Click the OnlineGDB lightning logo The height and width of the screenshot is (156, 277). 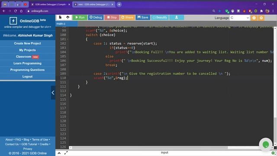coord(13,21)
